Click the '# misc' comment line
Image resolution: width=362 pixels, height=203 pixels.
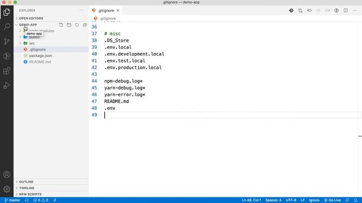pyautogui.click(x=112, y=34)
